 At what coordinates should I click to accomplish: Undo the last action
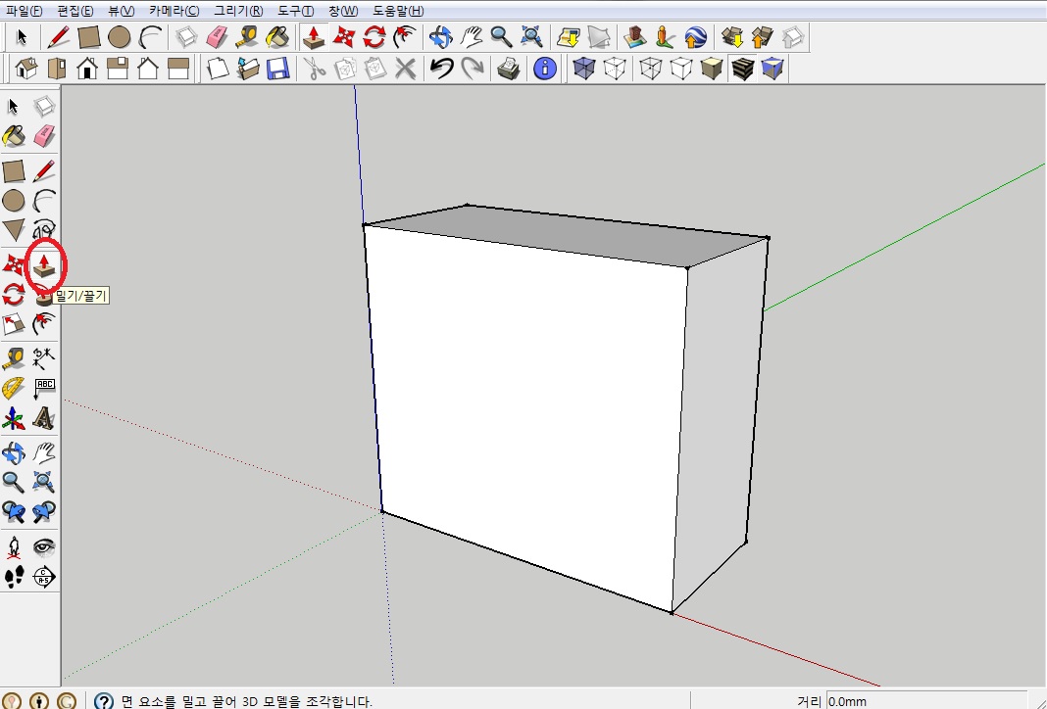pyautogui.click(x=441, y=68)
